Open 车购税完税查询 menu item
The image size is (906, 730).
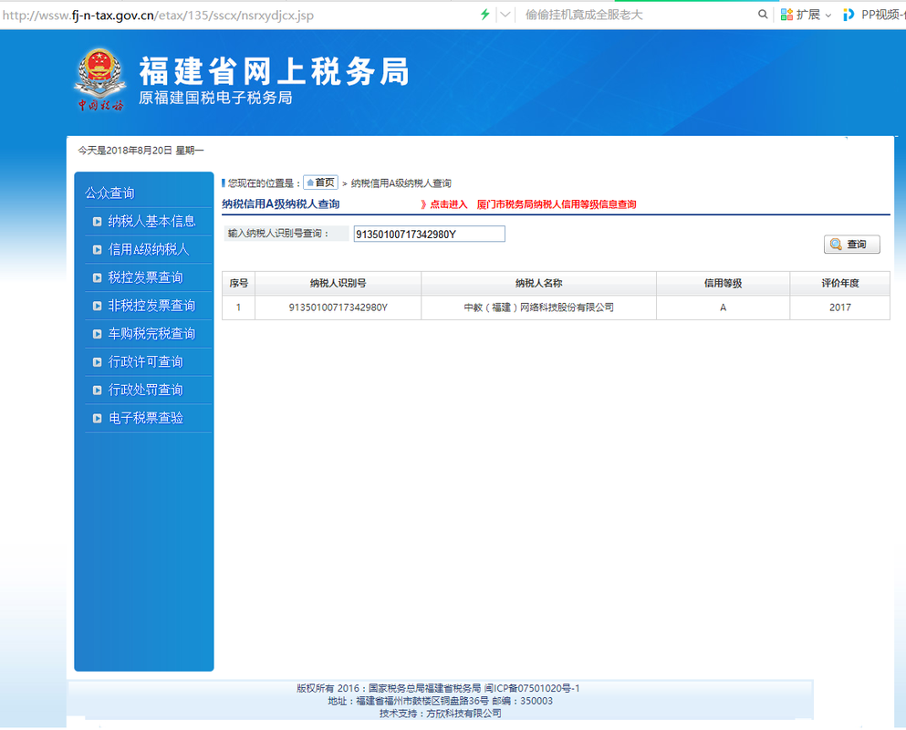click(151, 334)
